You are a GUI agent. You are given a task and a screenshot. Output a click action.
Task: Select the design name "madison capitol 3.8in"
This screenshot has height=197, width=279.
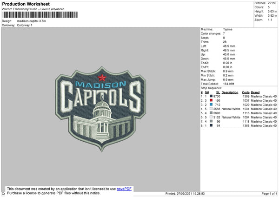(x=31, y=21)
